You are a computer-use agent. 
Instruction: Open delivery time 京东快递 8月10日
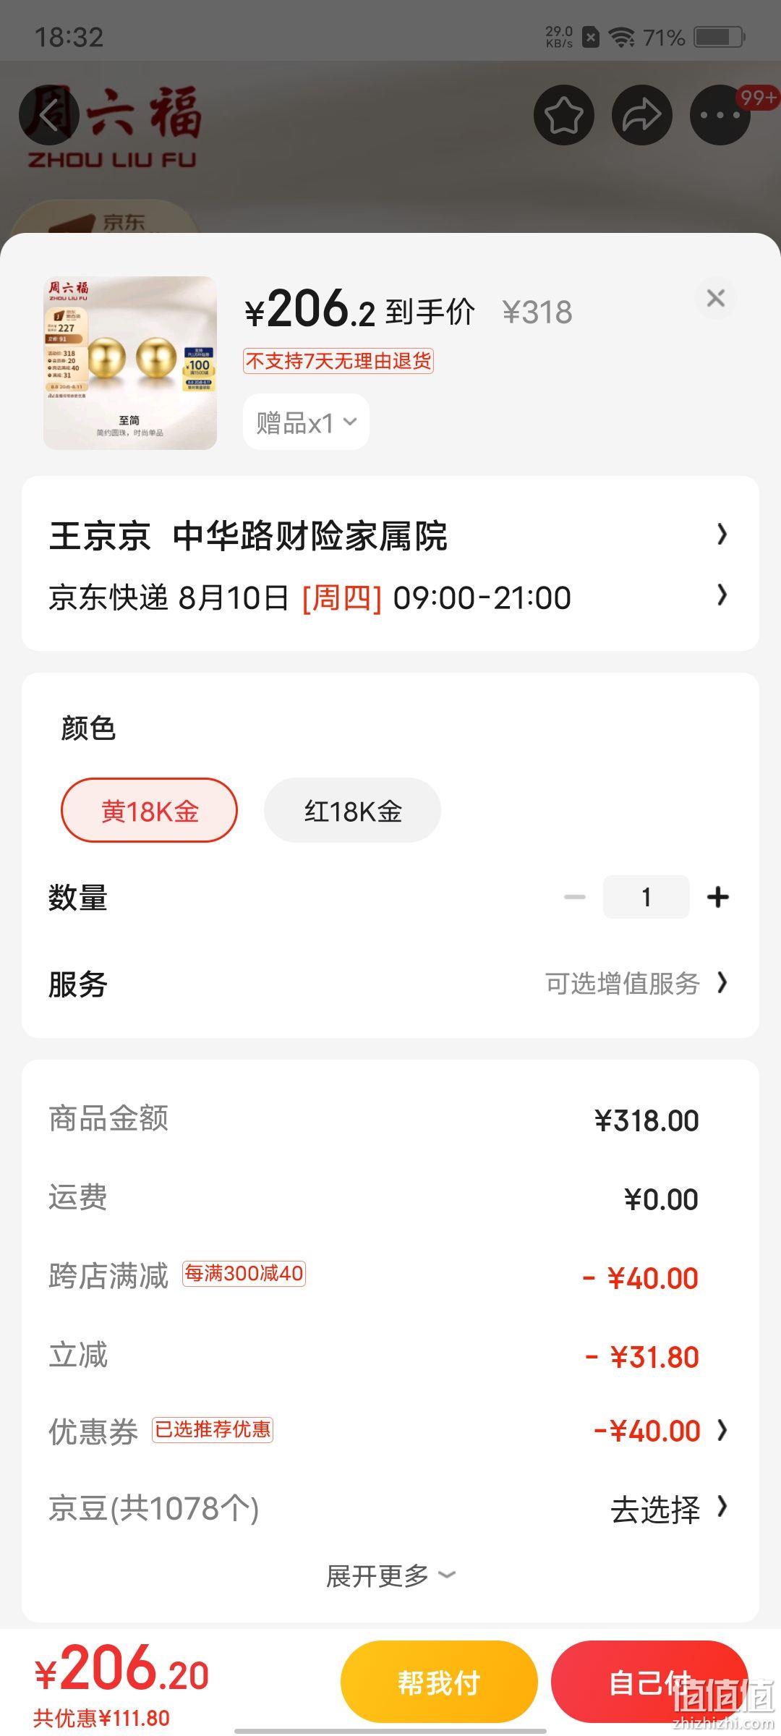(x=390, y=597)
